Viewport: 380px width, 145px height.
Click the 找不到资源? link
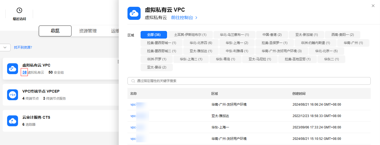pyautogui.click(x=23, y=48)
